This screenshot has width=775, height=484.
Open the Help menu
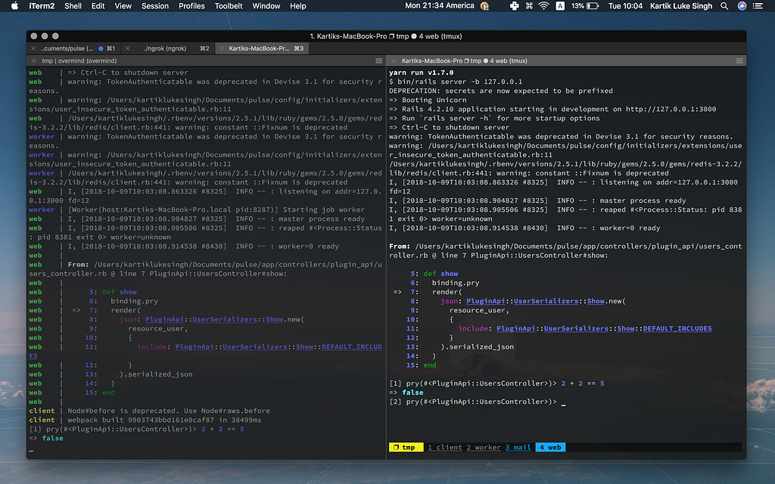(x=298, y=6)
